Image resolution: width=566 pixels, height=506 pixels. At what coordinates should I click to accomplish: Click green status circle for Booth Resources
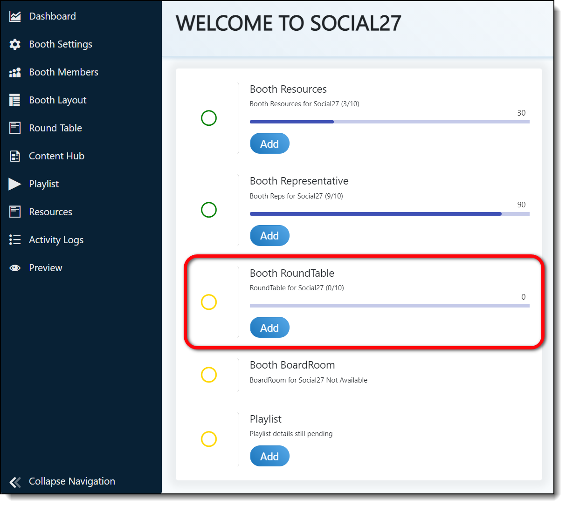[x=209, y=118]
